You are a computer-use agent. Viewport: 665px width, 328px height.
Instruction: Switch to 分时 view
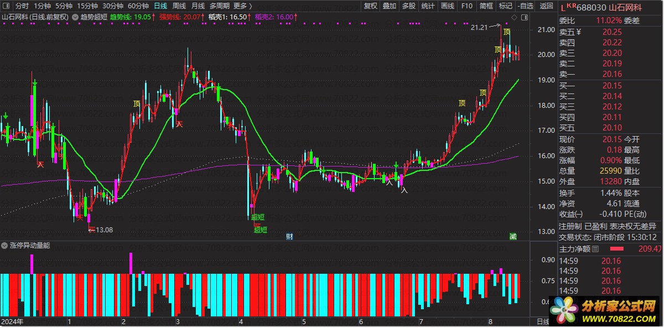[22, 6]
